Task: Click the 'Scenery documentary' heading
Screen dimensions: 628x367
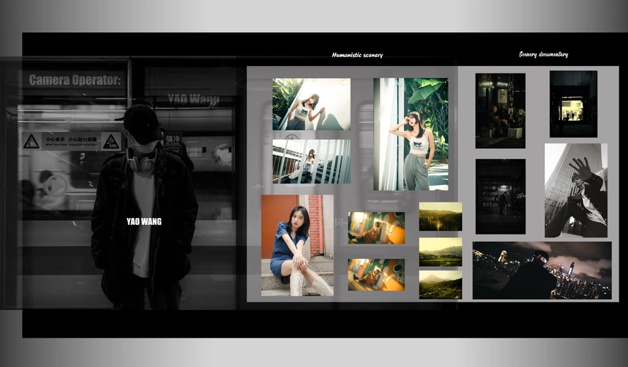Action: [x=543, y=54]
